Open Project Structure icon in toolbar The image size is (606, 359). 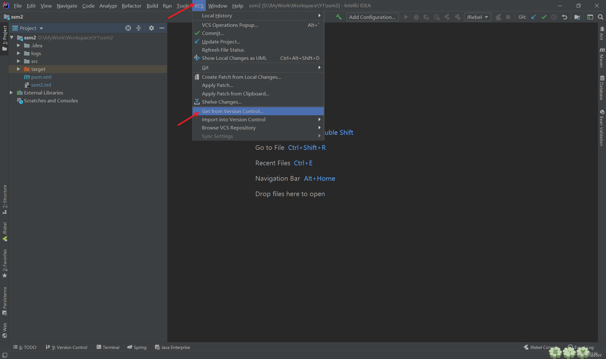[577, 17]
